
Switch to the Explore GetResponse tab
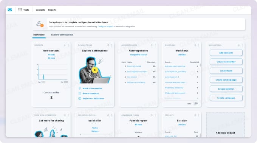[x=62, y=35]
